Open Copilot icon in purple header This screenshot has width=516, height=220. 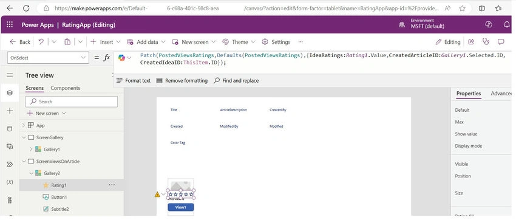click(x=489, y=24)
